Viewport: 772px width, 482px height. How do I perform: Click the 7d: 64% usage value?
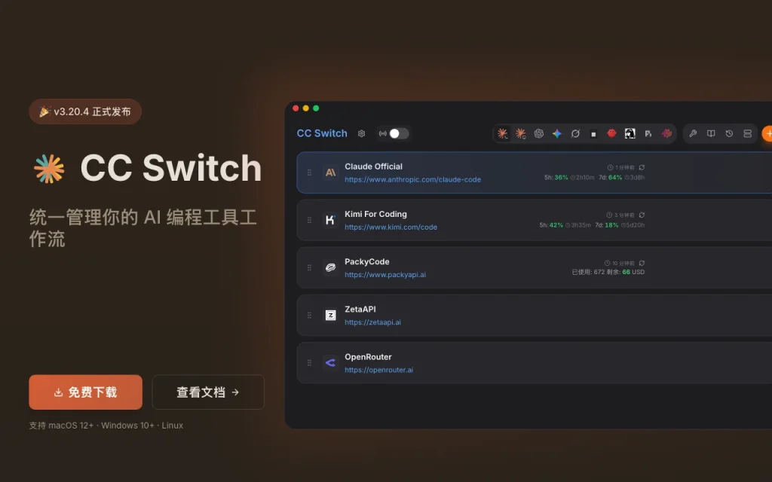[610, 178]
